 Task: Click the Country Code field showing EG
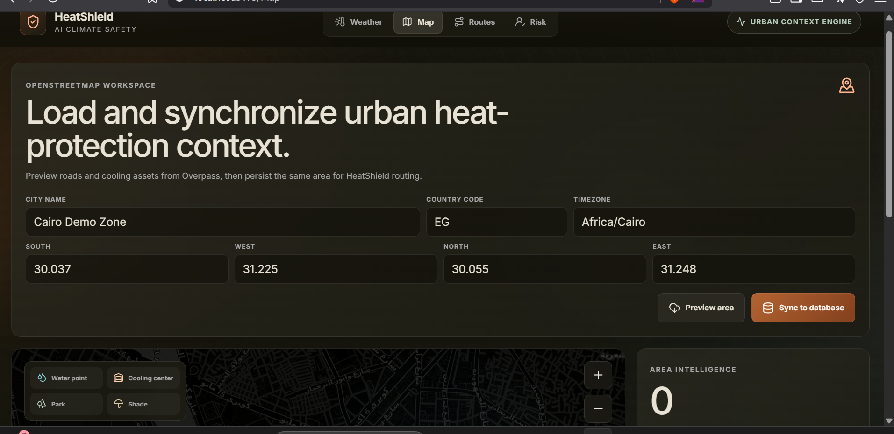click(x=496, y=222)
